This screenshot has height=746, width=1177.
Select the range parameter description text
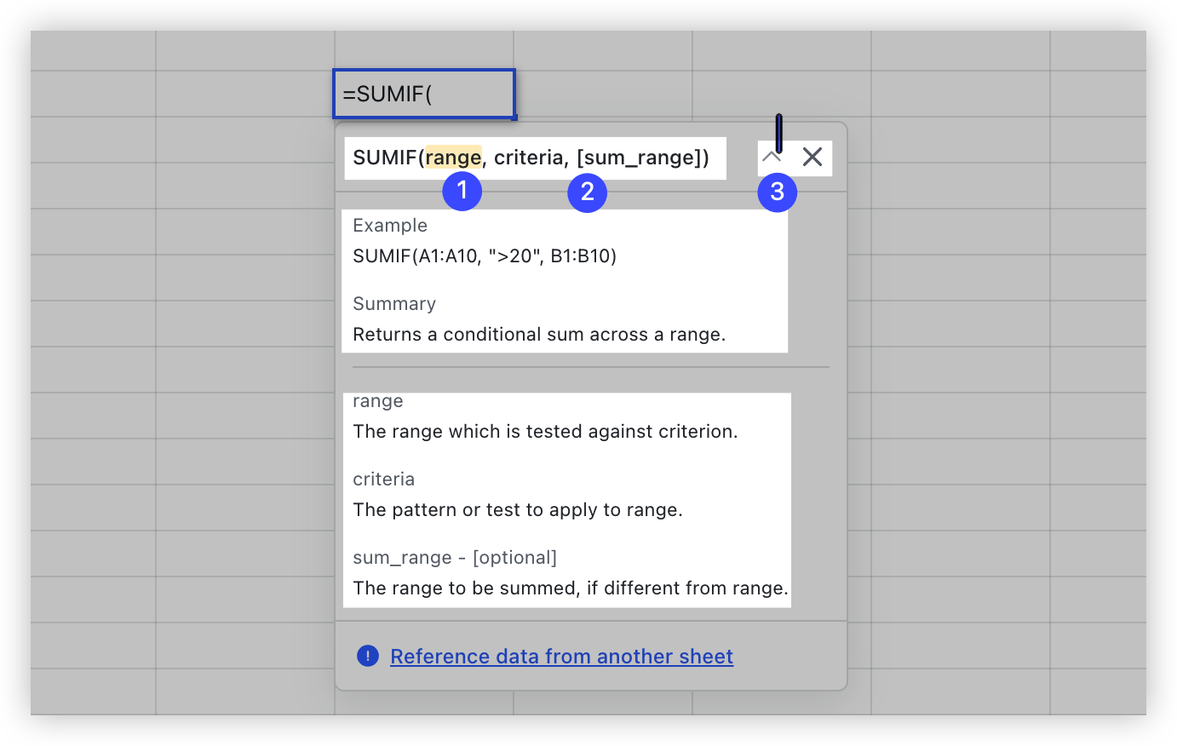[x=545, y=431]
